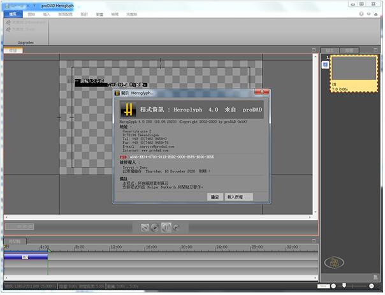Click the Thursday, 10 December 2020 expiry line
The image size is (385, 295).
[166, 171]
